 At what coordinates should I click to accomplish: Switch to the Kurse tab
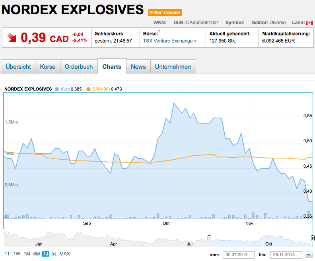(x=48, y=67)
